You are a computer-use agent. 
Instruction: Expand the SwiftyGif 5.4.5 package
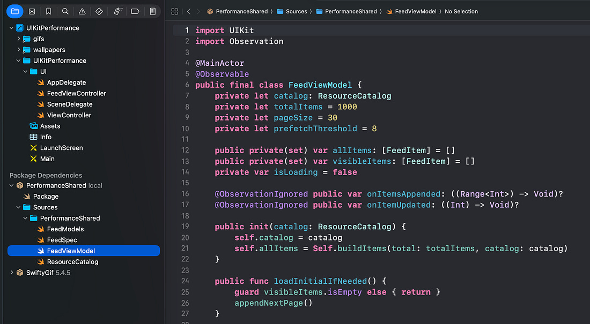point(11,273)
